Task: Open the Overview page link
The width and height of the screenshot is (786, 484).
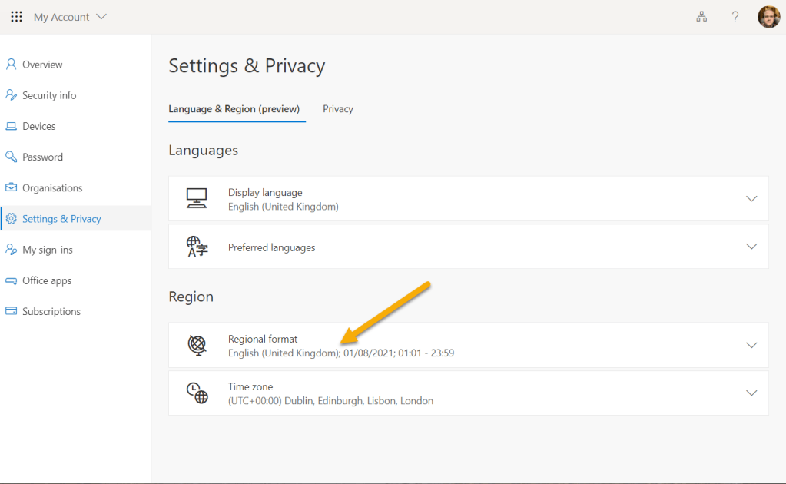Action: [42, 65]
